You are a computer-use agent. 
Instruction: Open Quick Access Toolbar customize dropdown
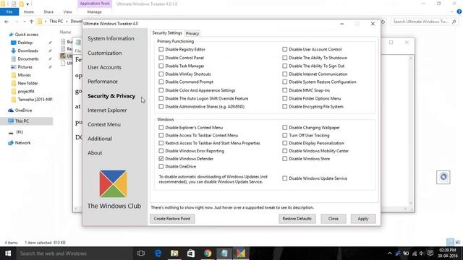tap(27, 4)
